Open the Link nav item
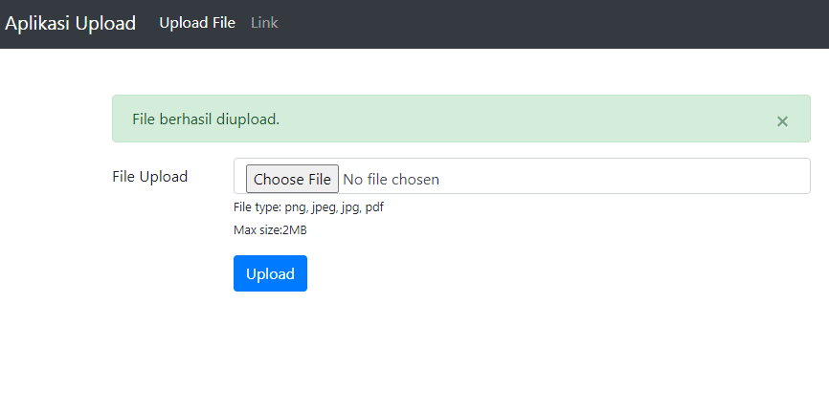Image resolution: width=829 pixels, height=412 pixels. [x=264, y=23]
